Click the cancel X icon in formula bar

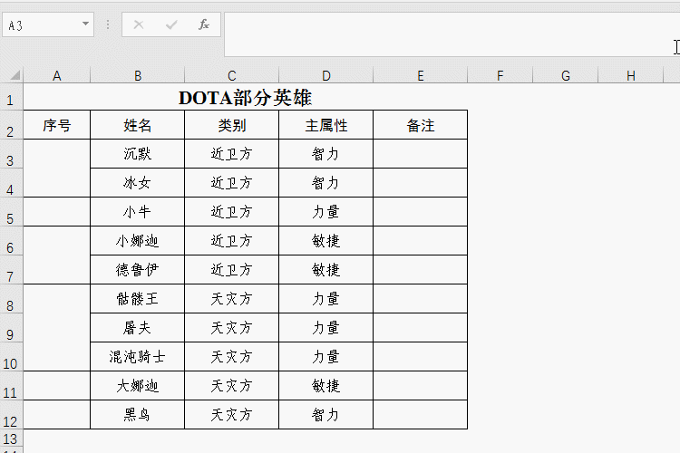coord(139,24)
